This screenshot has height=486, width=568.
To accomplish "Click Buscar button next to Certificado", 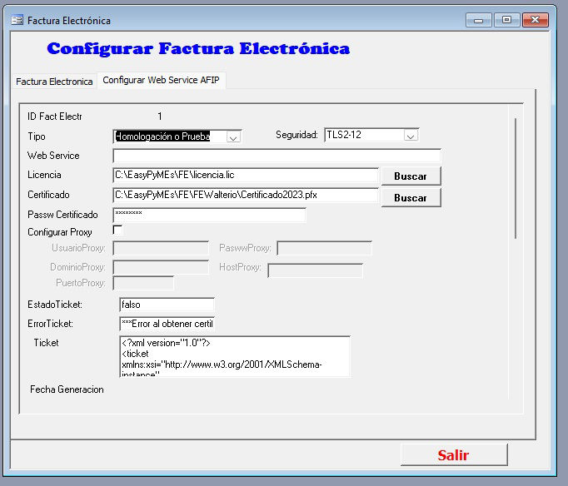I will click(410, 197).
